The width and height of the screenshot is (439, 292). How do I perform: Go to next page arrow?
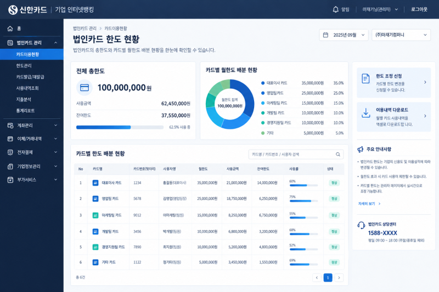(339, 277)
